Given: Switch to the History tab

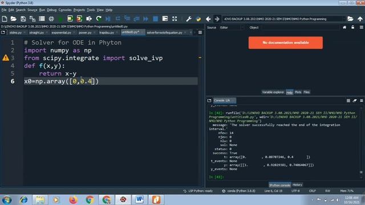Looking at the screenshot, I should tap(297, 185).
